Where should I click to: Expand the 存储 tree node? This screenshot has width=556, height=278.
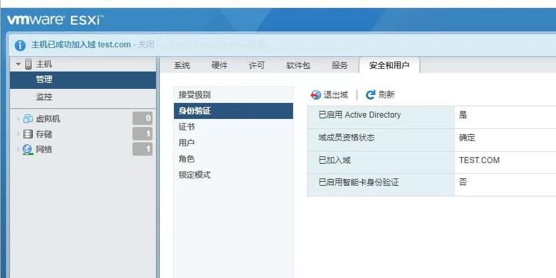click(19, 134)
